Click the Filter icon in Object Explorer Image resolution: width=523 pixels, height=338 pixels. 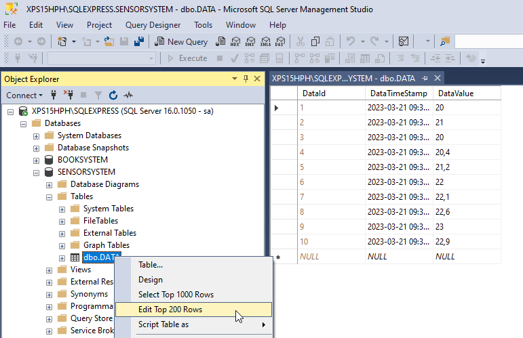[x=98, y=96]
